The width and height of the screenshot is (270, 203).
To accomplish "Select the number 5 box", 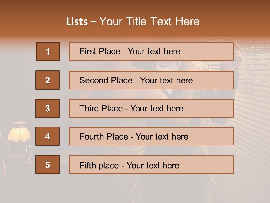I will 48,165.
